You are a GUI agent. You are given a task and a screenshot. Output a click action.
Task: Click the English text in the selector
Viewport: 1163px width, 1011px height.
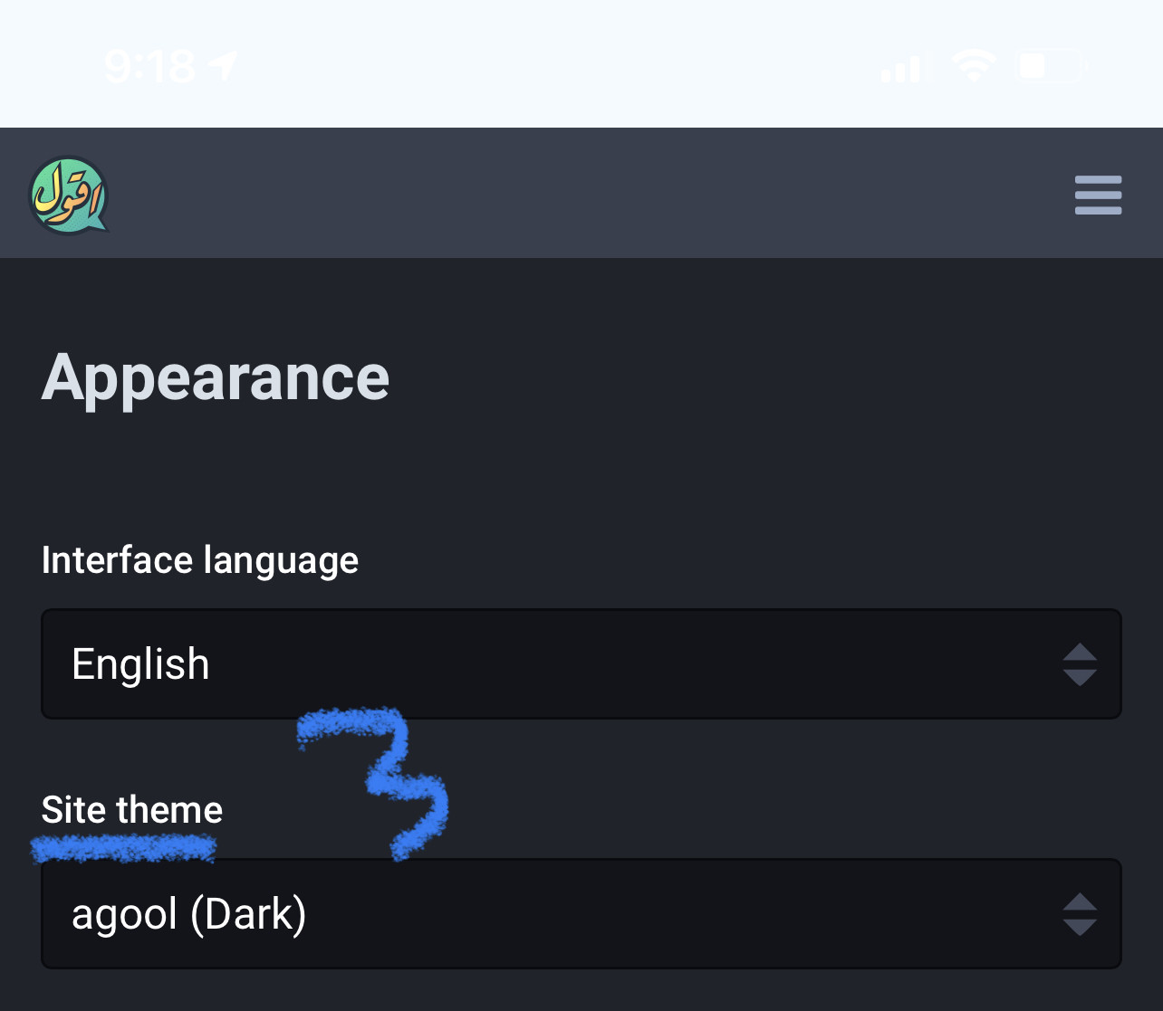140,664
